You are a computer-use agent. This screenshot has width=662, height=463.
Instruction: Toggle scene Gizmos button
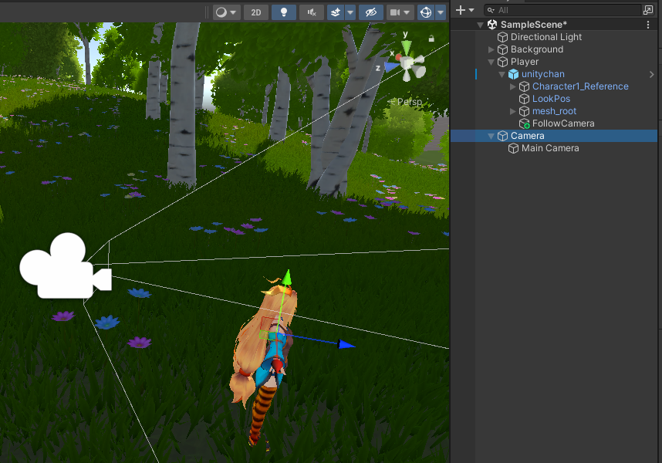pyautogui.click(x=426, y=12)
